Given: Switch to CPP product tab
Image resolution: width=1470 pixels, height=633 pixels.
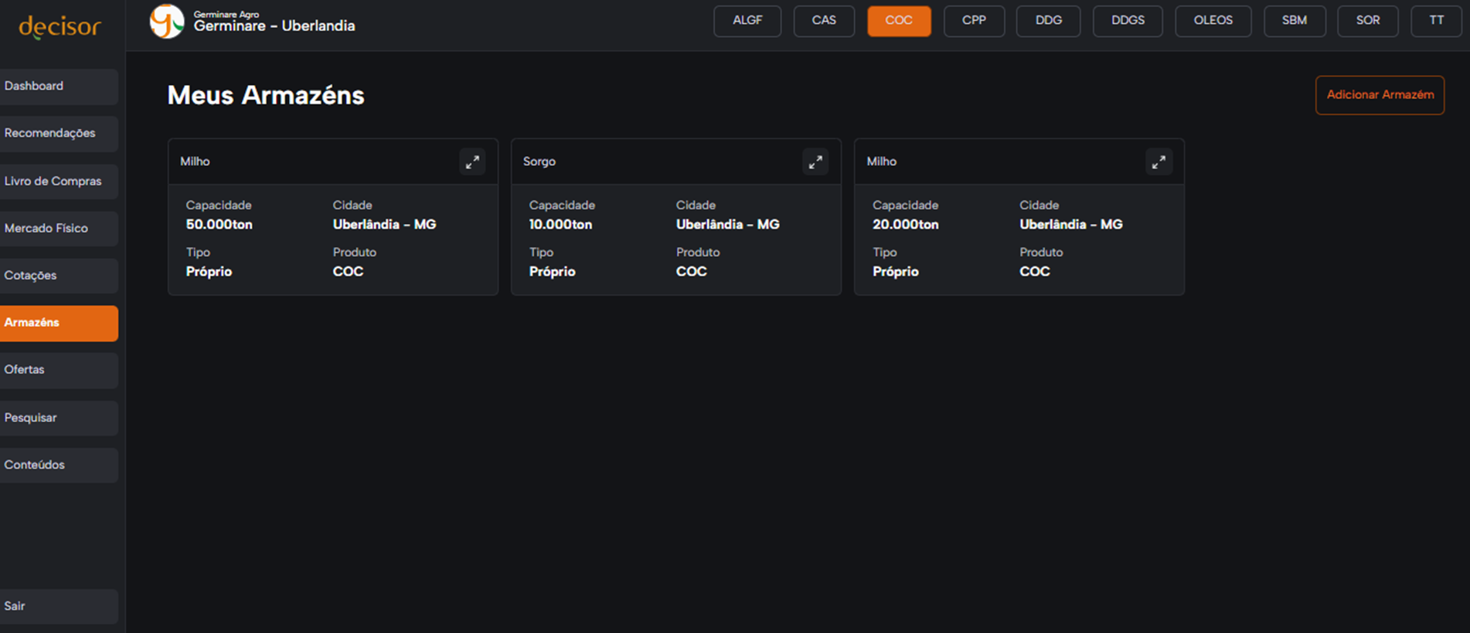Looking at the screenshot, I should (974, 21).
